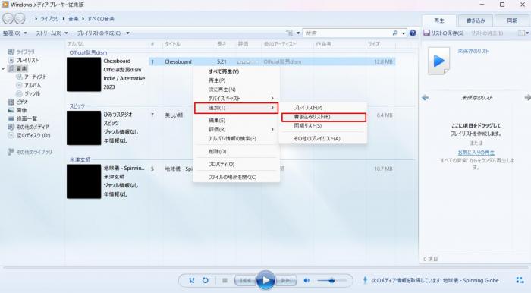Open the view options dropdown arrow
Viewport: 531px width, 293px height.
[298, 33]
